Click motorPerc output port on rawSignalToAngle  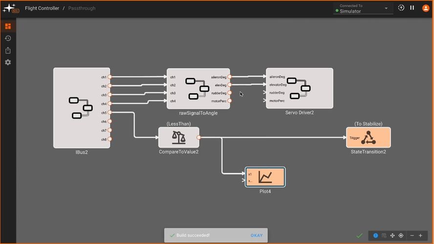(x=229, y=101)
